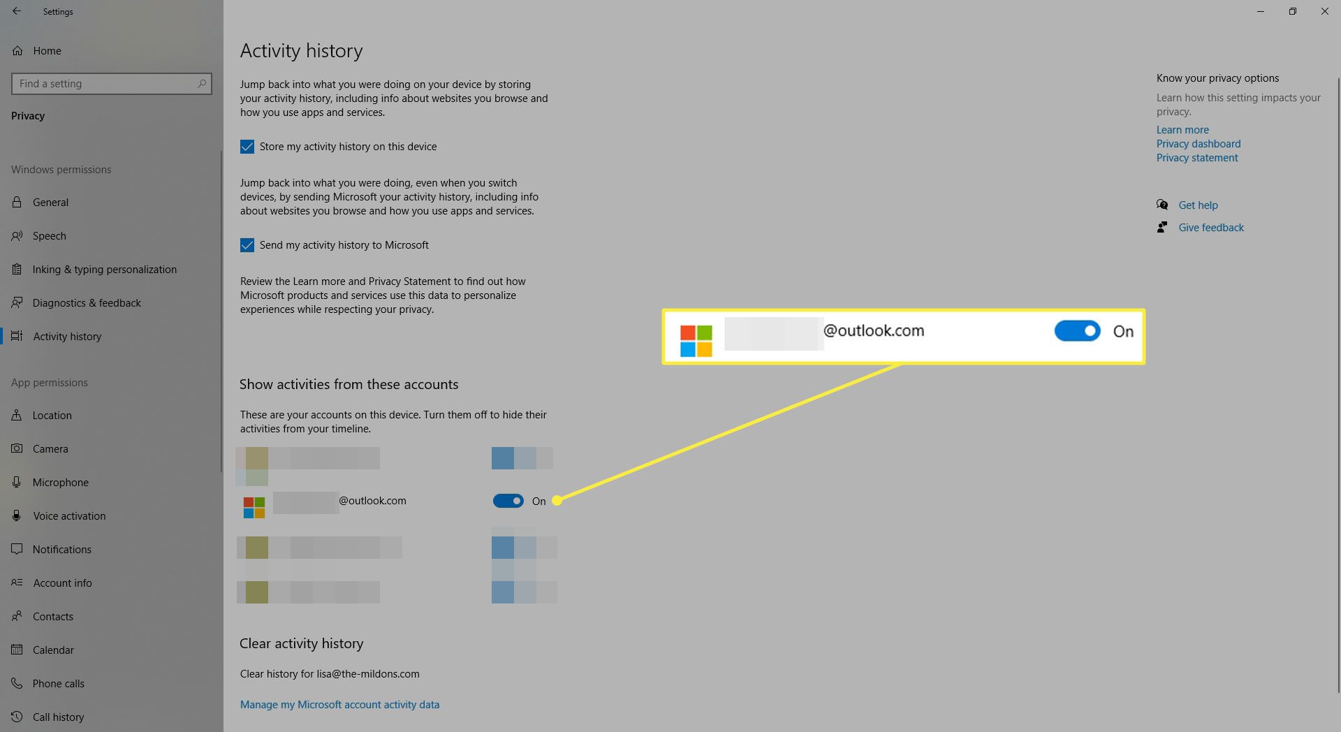Select the Phone calls icon
This screenshot has width=1341, height=732.
pos(17,684)
